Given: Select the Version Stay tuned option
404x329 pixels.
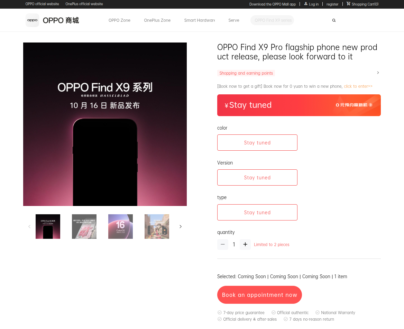Looking at the screenshot, I should click(257, 177).
